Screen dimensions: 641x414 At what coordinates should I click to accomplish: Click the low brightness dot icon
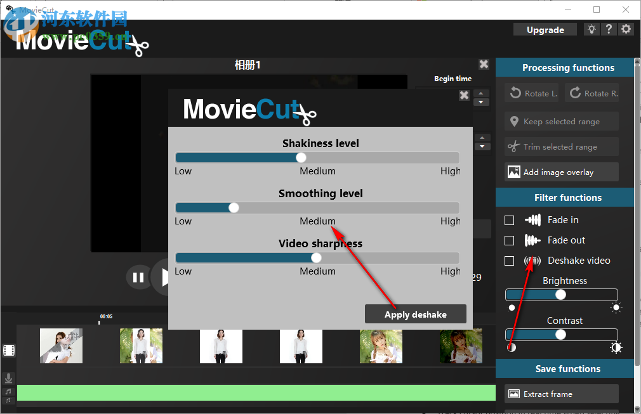(x=512, y=307)
